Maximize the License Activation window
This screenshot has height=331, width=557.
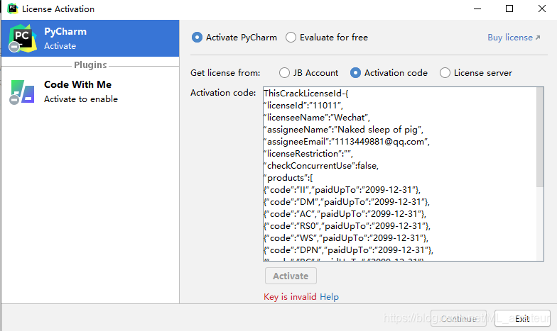(509, 9)
